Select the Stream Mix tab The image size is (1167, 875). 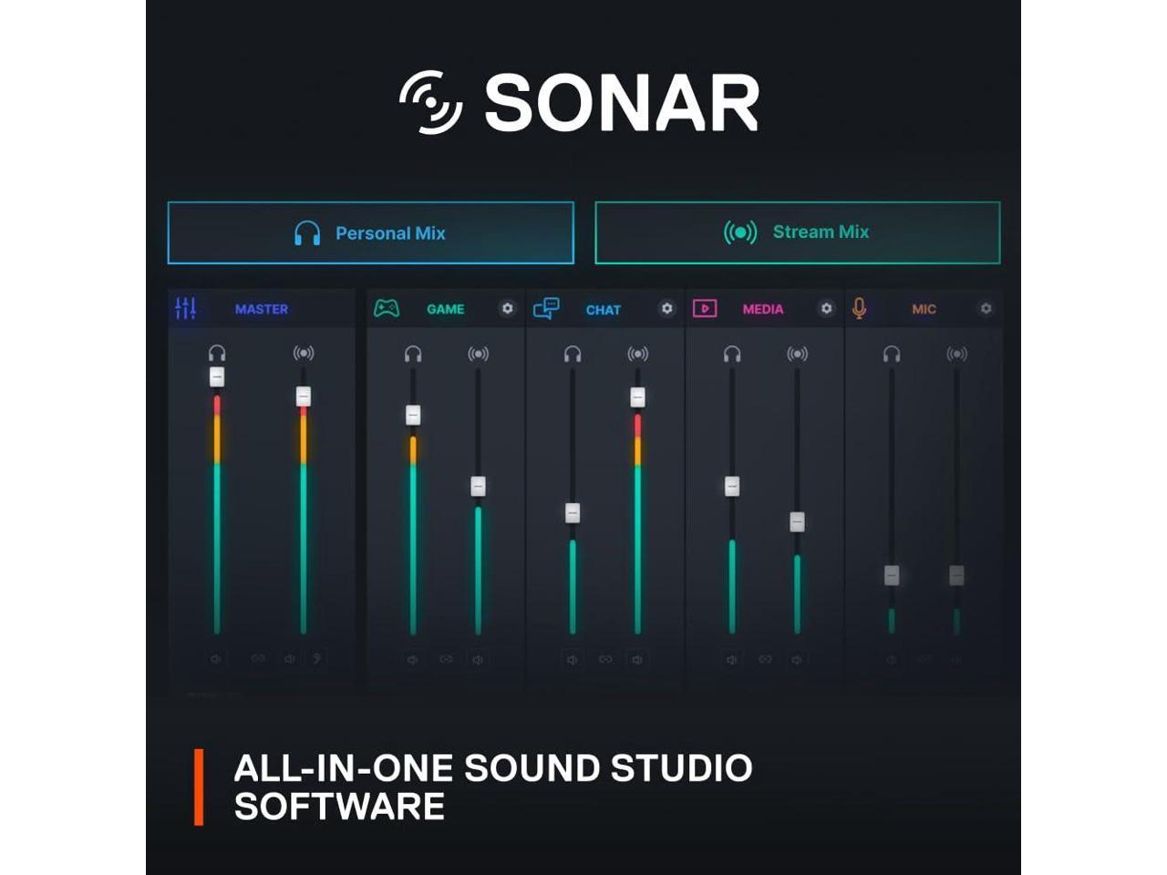click(x=798, y=232)
